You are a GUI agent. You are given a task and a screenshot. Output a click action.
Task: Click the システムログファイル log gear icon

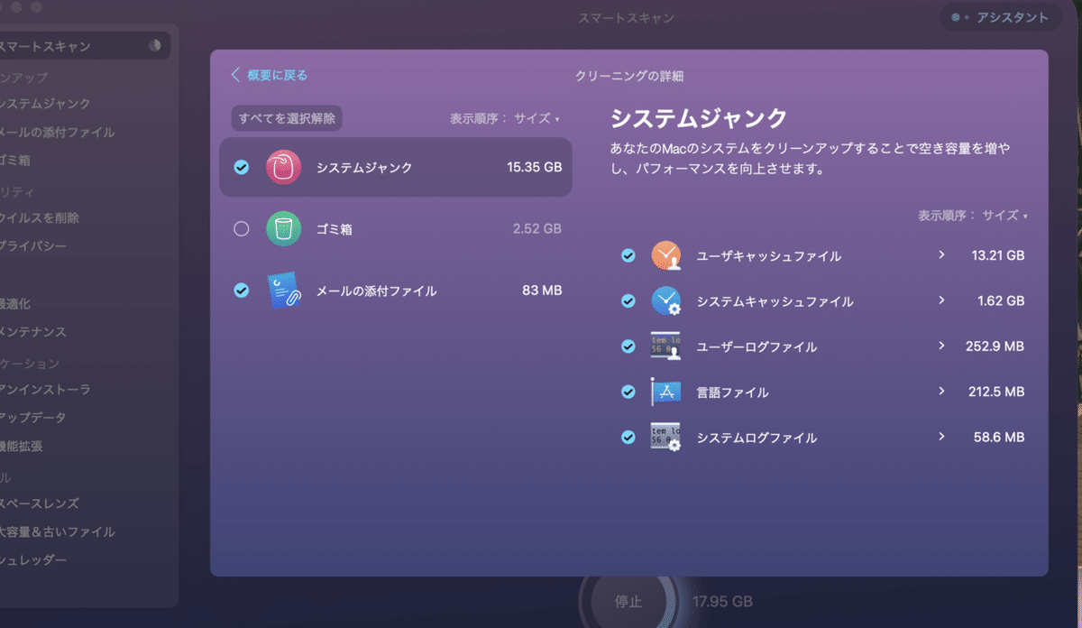click(665, 438)
